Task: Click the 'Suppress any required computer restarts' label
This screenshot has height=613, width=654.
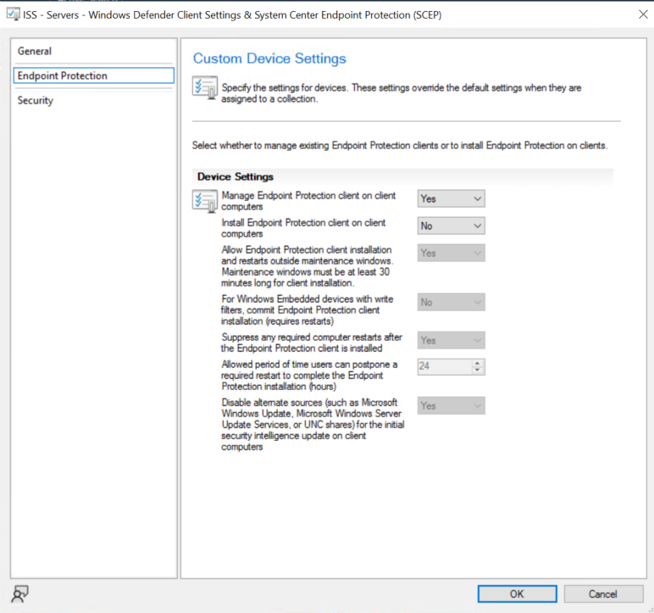Action: tap(312, 343)
